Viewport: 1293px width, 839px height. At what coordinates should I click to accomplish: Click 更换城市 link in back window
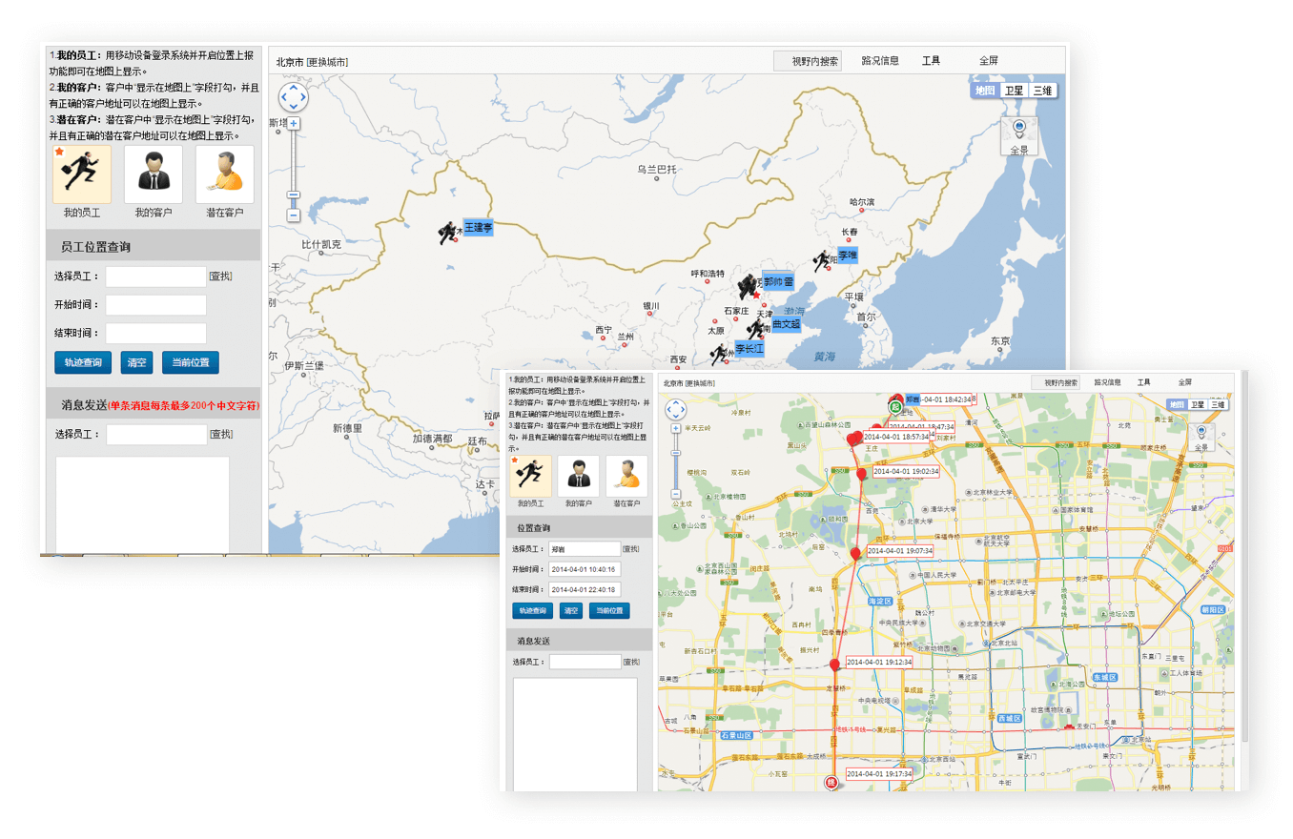[327, 62]
